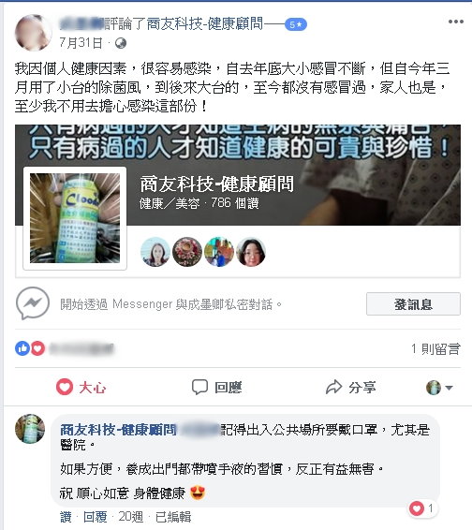472x530 pixels.
Task: Open the 1 則留言 comments count
Action: click(x=435, y=348)
